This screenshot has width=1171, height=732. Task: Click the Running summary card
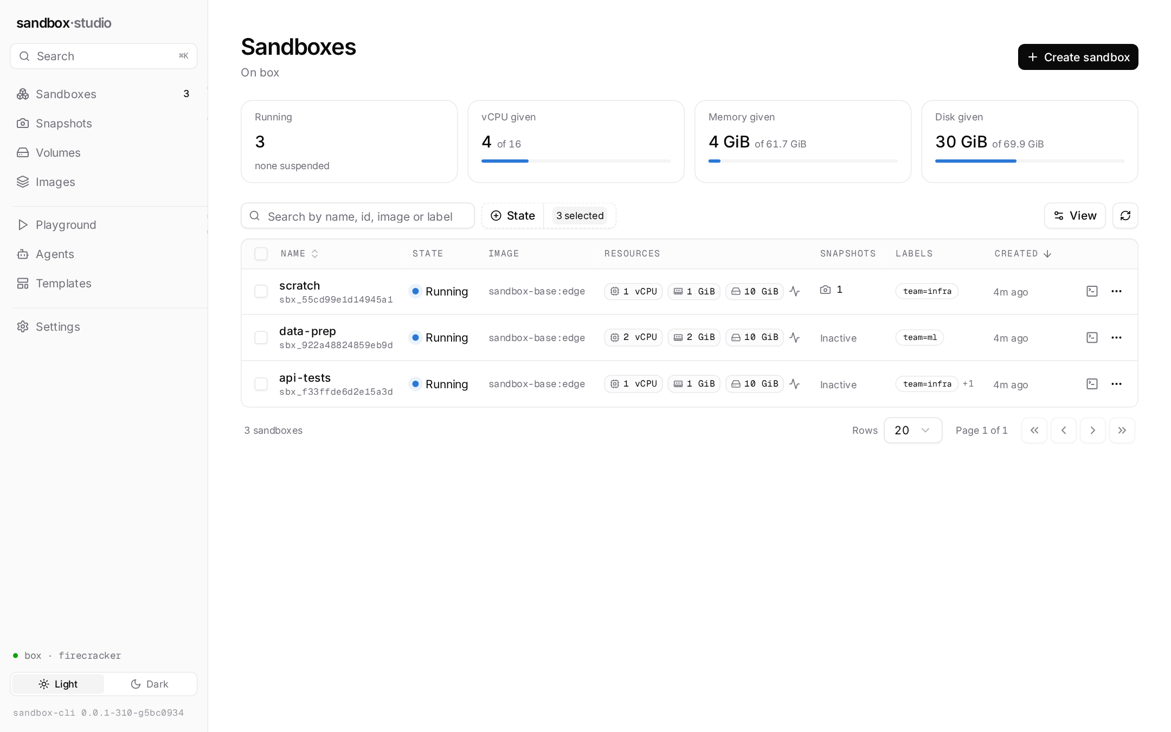pyautogui.click(x=349, y=142)
